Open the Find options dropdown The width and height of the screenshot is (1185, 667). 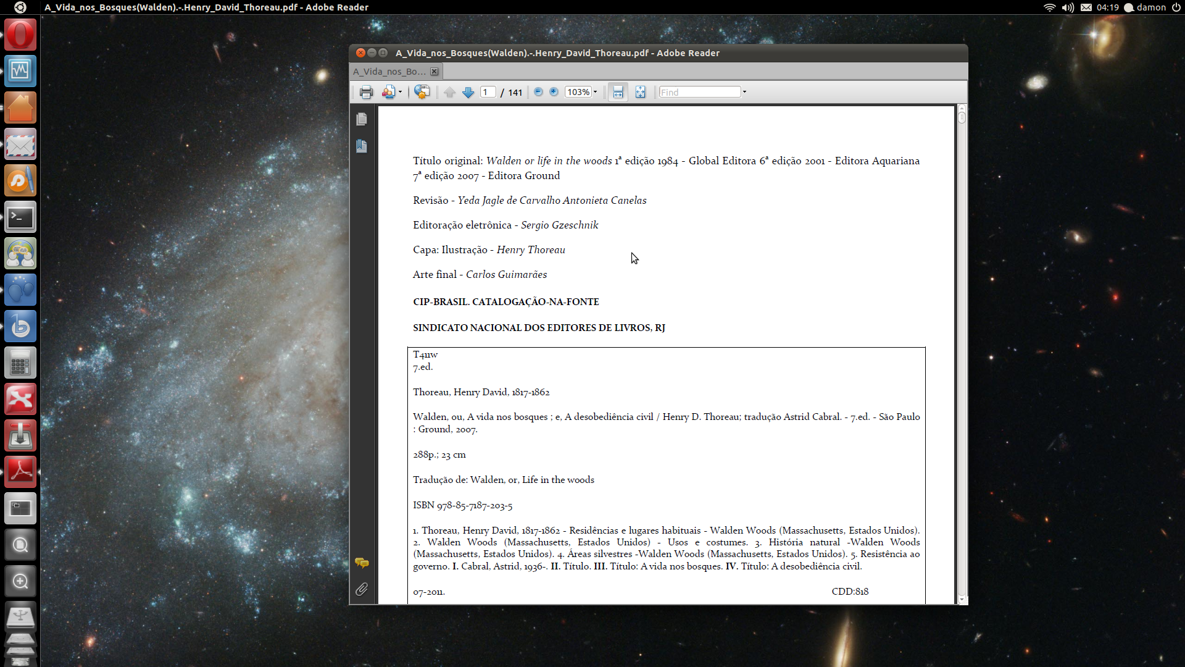745,91
